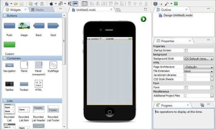Pick the Next button widget

click(x=53, y=26)
